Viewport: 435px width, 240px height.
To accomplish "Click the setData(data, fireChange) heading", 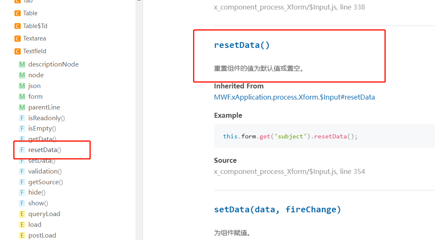I will pos(277,209).
